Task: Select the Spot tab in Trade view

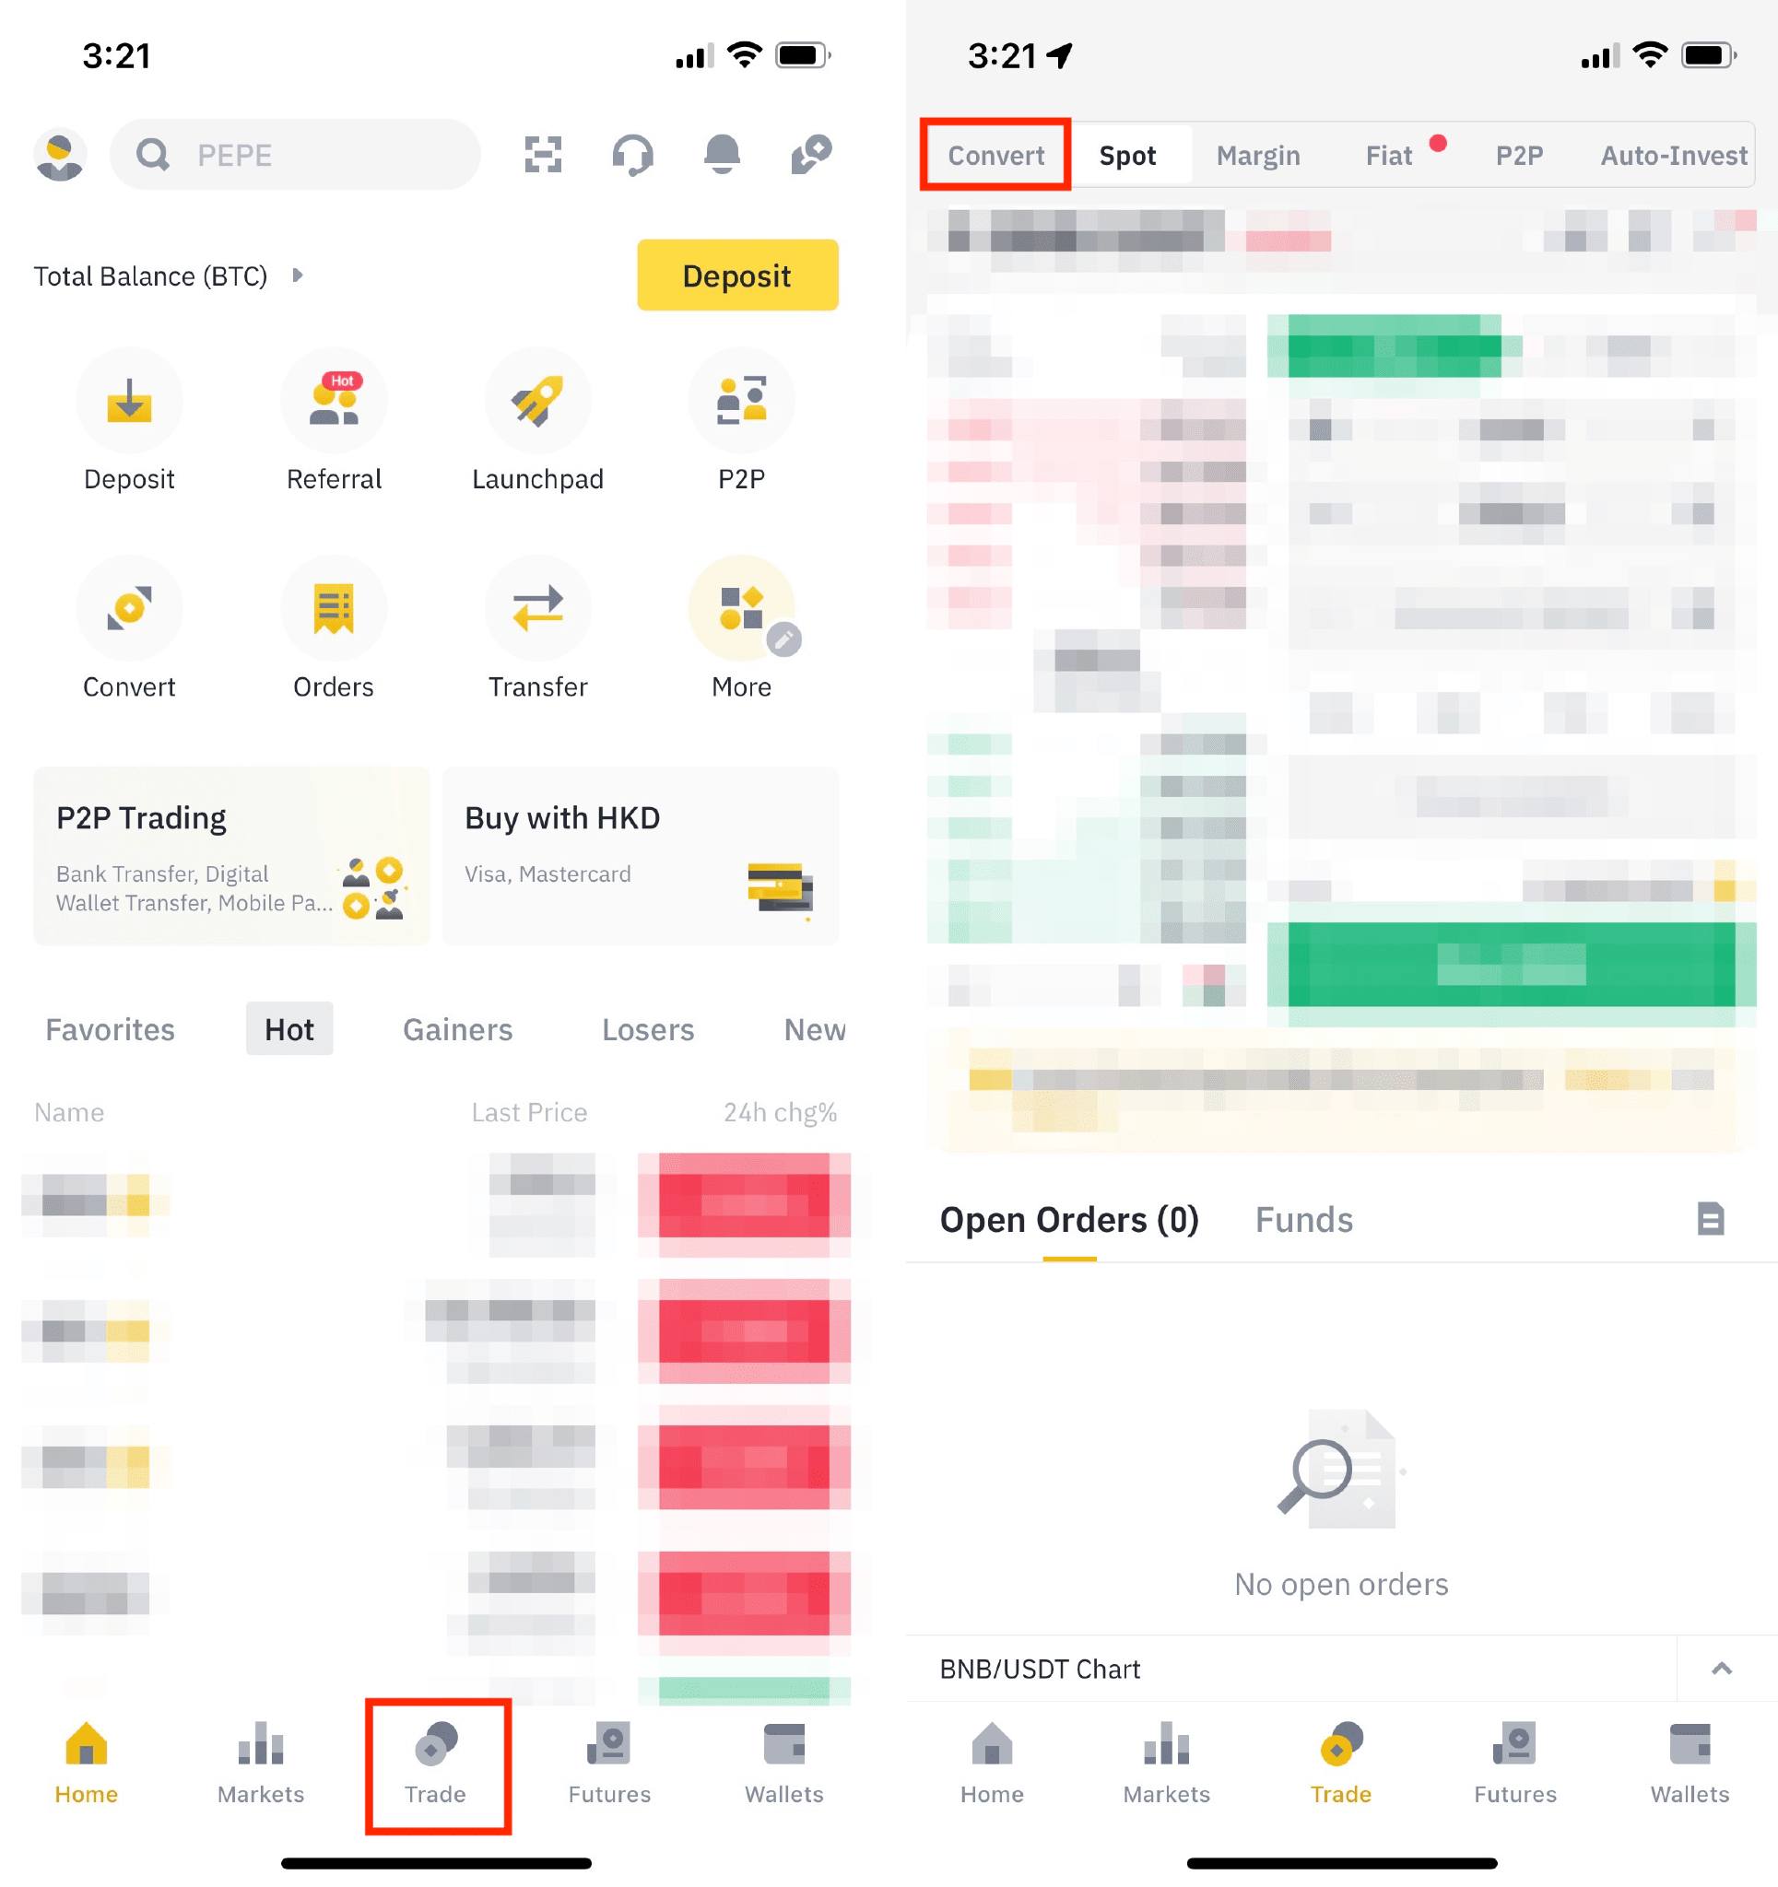Action: (1131, 156)
